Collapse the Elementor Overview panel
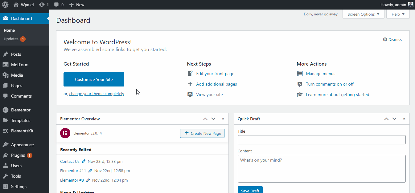The image size is (415, 193). [x=223, y=119]
